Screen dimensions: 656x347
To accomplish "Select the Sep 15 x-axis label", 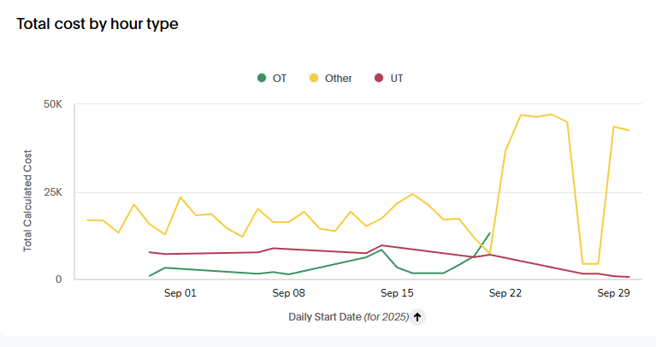I will pos(397,292).
